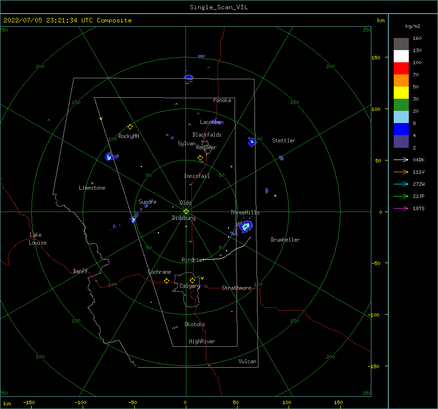
Task: Click the Vulcan town label
Action: [x=248, y=361]
